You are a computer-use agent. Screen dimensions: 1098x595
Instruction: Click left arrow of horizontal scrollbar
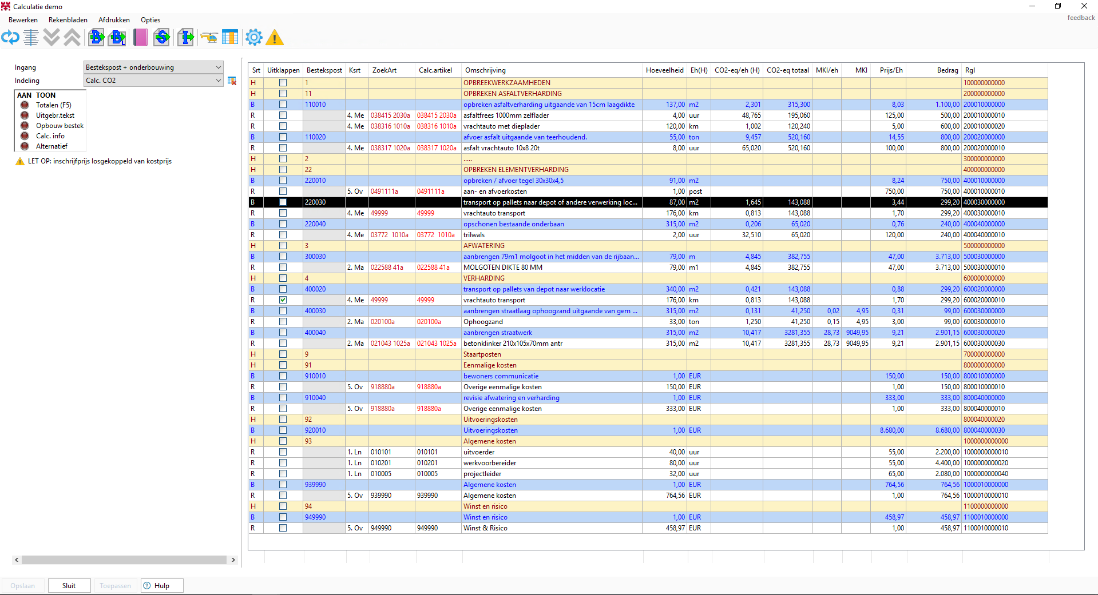tap(17, 560)
